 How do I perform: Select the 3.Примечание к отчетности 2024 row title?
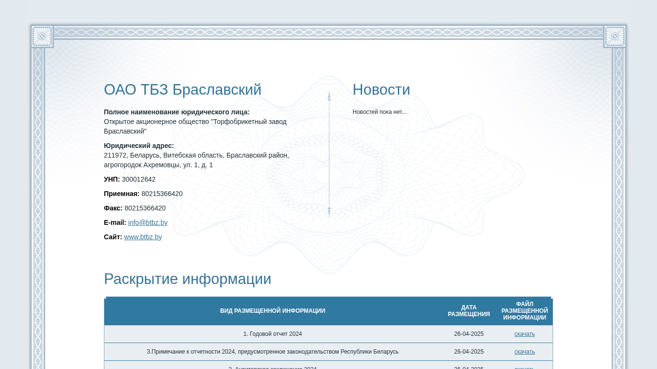pos(273,352)
